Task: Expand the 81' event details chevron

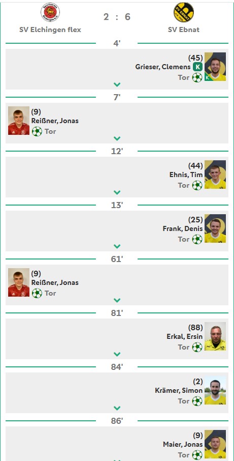Action: click(x=117, y=354)
